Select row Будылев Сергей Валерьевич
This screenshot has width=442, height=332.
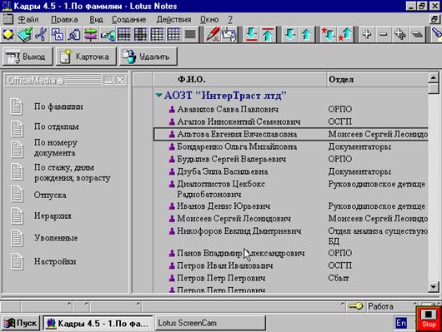tap(291, 159)
